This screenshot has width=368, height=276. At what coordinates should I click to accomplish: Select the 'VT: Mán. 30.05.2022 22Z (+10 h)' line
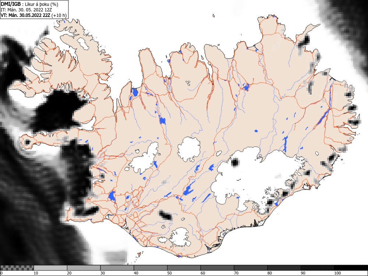(34, 15)
